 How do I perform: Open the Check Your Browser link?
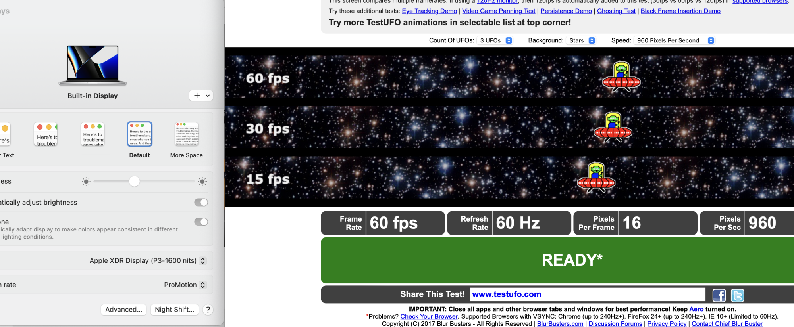tap(429, 316)
